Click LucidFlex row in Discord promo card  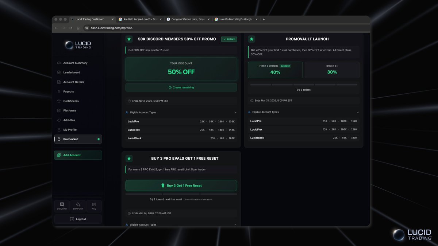[181, 130]
